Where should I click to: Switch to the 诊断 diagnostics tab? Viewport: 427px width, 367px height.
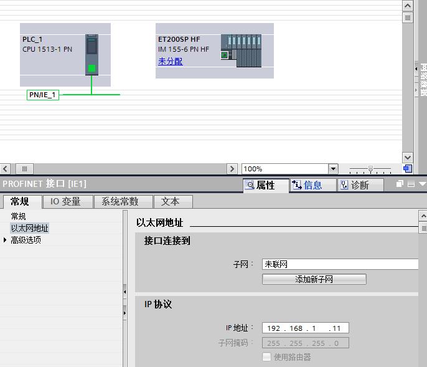point(360,185)
